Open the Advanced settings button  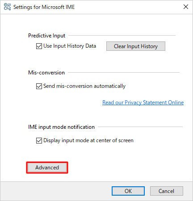[x=47, y=168]
